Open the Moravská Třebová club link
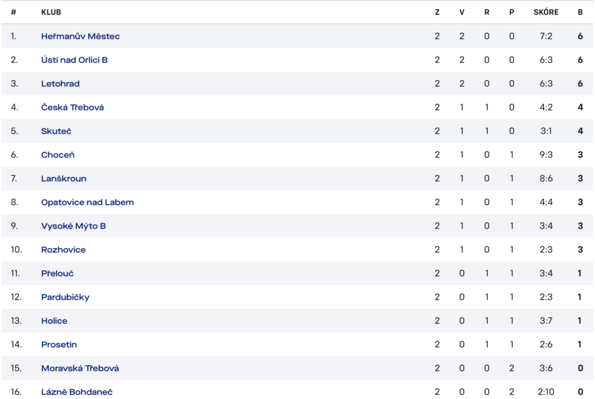595x399 pixels. [80, 368]
